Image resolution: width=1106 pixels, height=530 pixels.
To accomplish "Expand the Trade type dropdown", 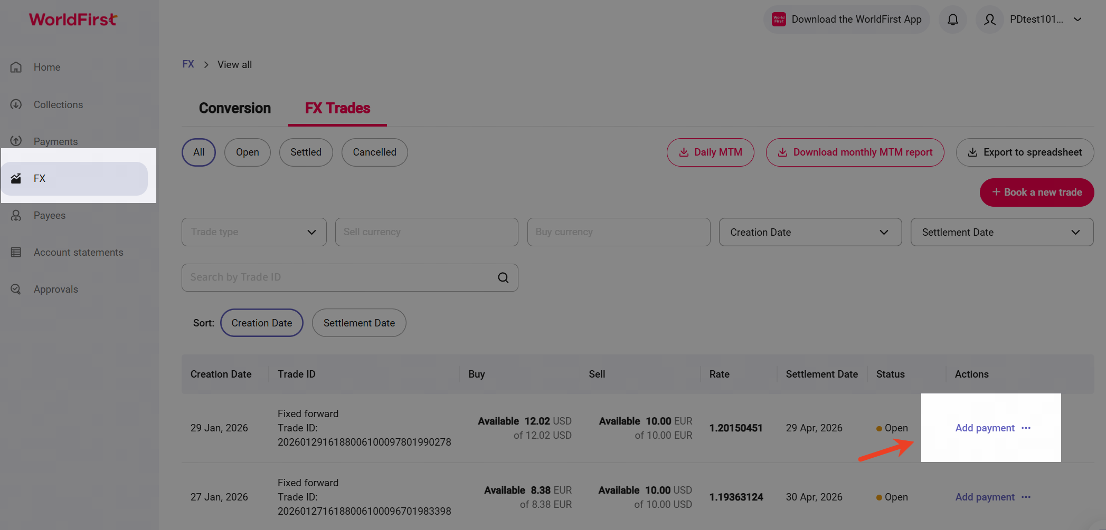I will [x=254, y=232].
